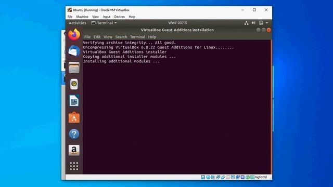Viewport: 333px width, 187px height.
Task: Open the terminal Edit menu
Action: point(97,37)
